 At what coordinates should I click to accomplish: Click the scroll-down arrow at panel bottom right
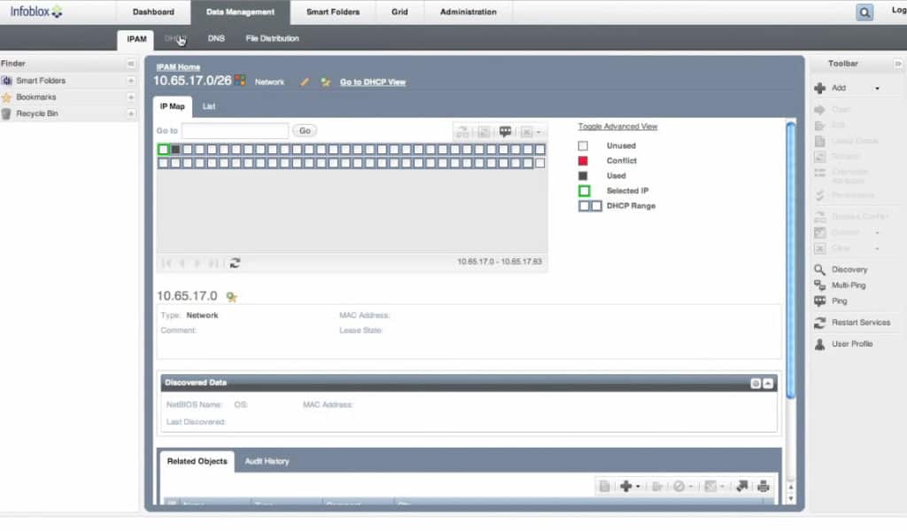(791, 499)
